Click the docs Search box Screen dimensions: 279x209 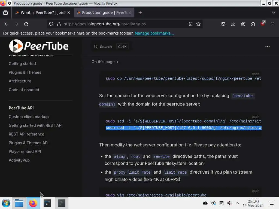click(x=111, y=47)
